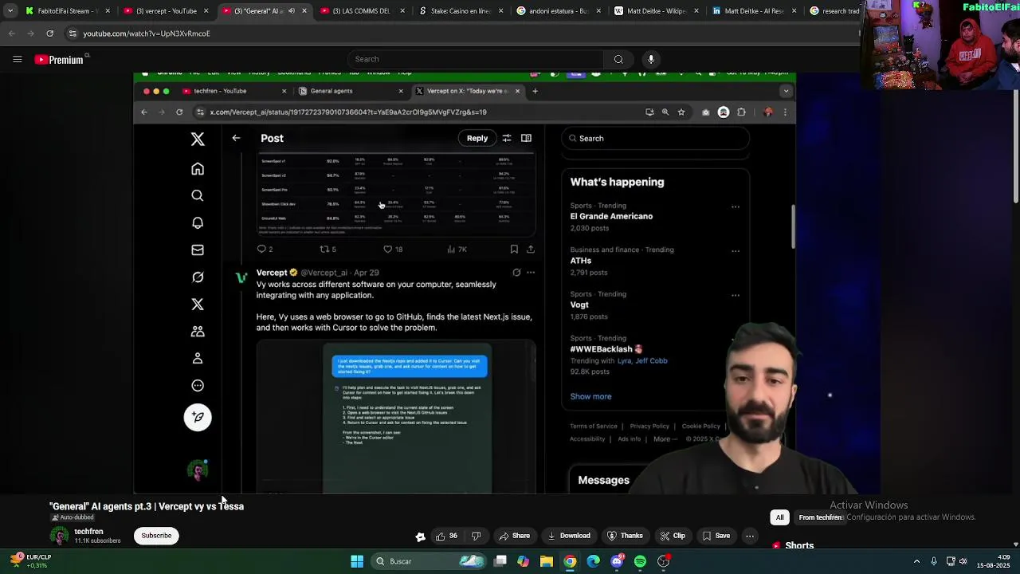The image size is (1020, 574).
Task: Expand the X sidebar More circle menu
Action: [x=198, y=386]
